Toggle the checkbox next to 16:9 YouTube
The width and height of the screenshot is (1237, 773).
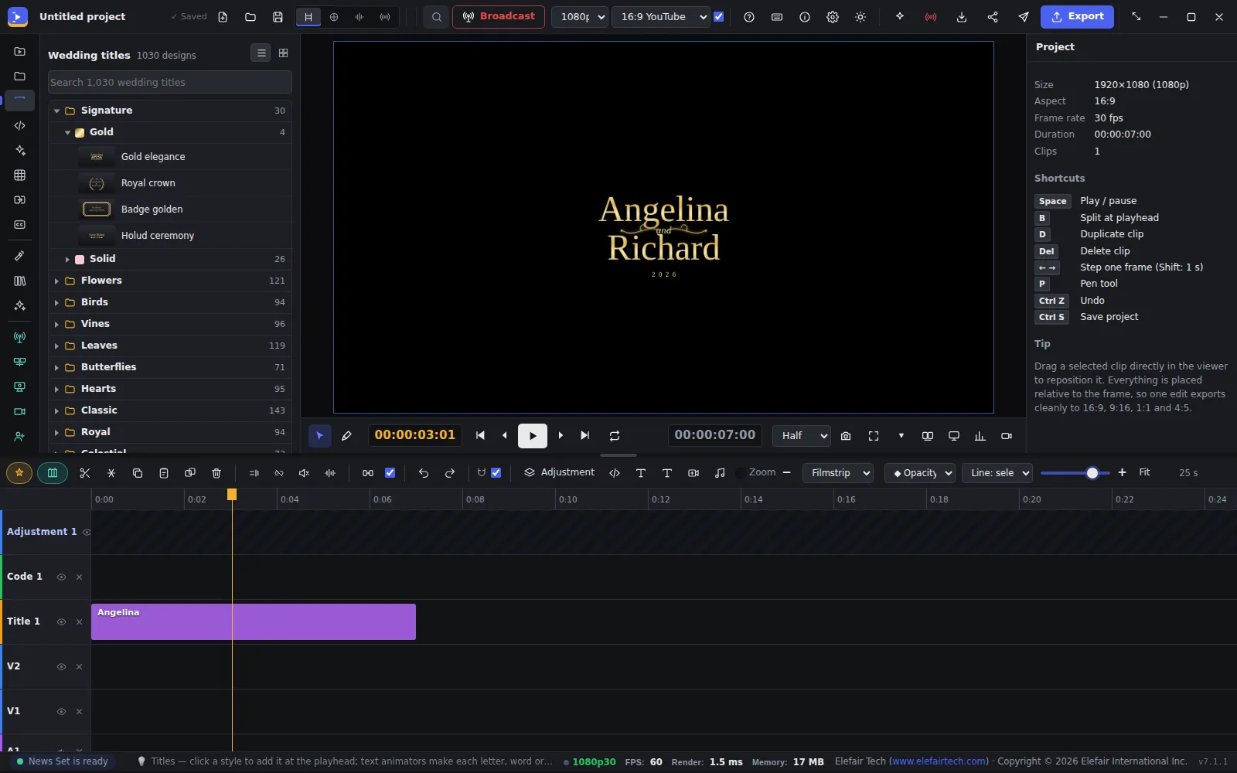coord(719,17)
